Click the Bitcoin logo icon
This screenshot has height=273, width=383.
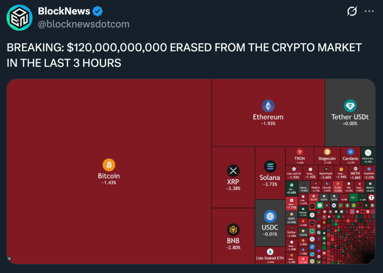pos(109,165)
